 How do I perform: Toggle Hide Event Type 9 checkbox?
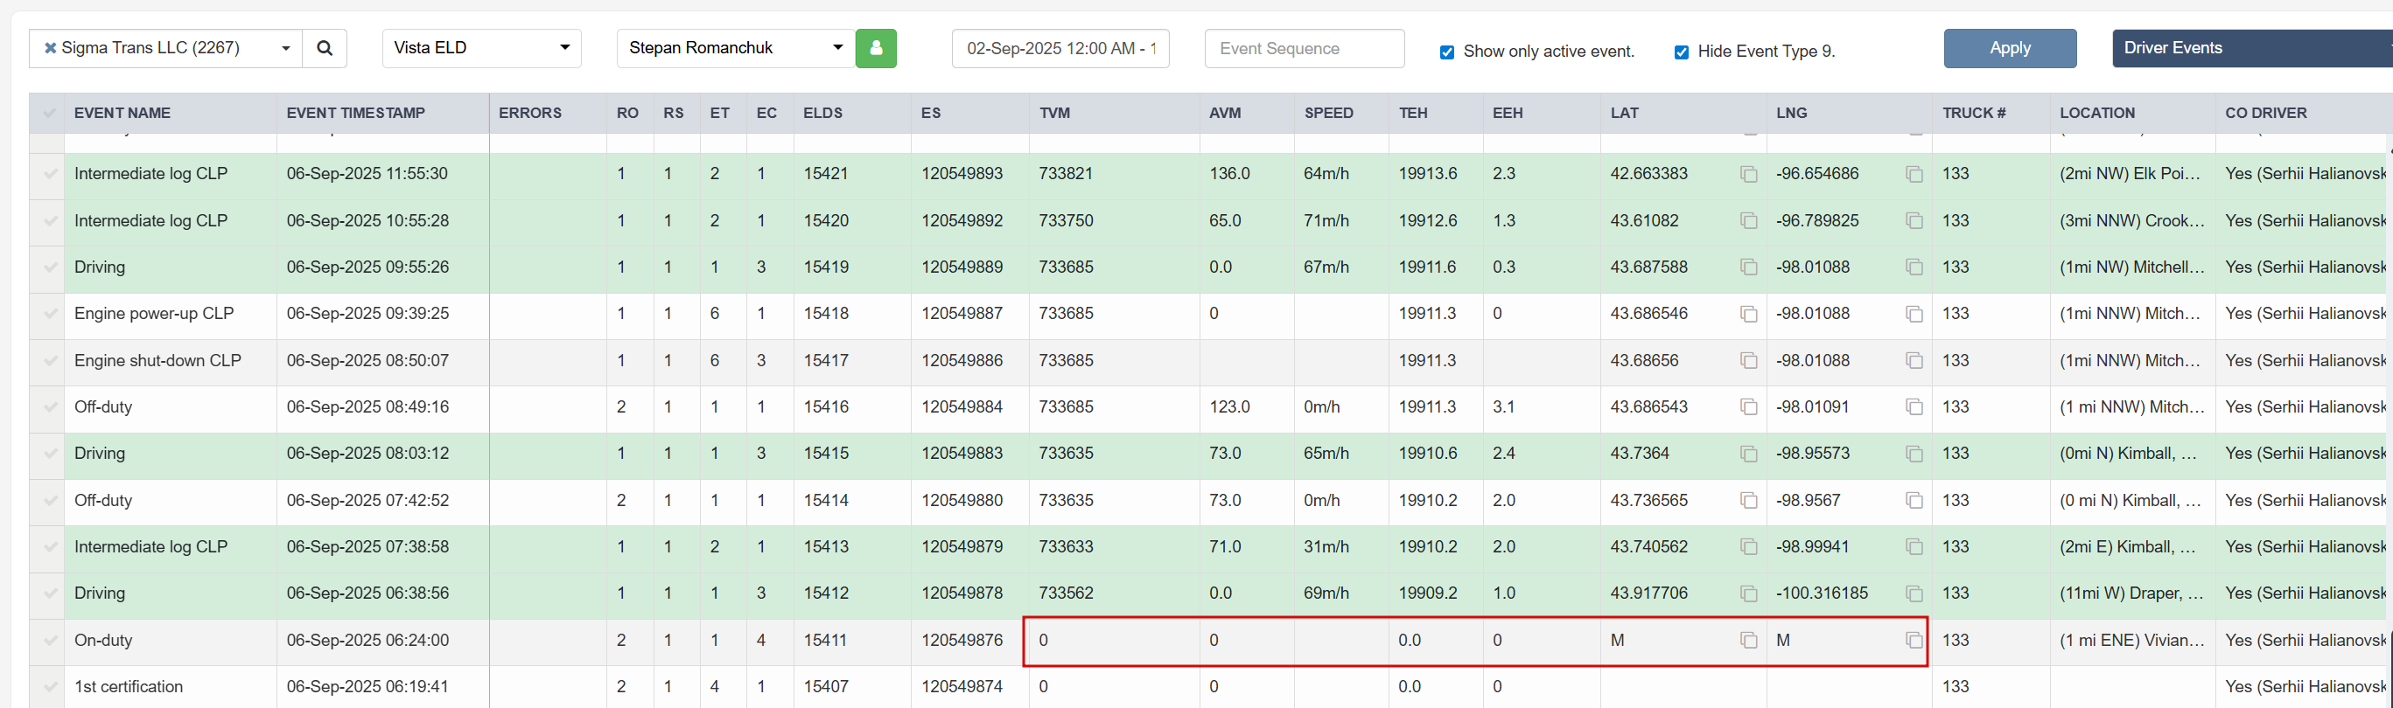[x=1682, y=52]
